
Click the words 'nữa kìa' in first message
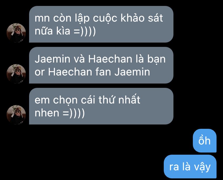click(53, 31)
